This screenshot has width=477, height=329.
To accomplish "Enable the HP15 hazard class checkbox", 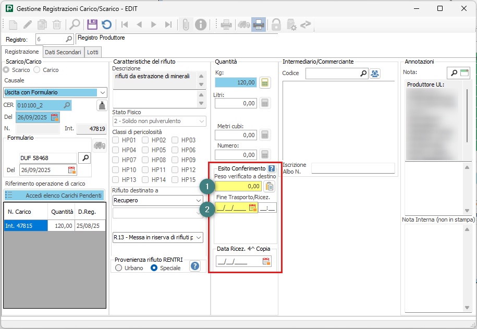I will coord(176,180).
